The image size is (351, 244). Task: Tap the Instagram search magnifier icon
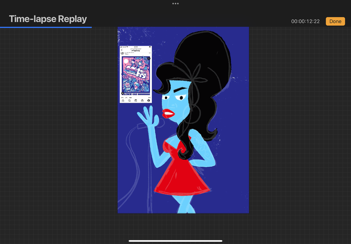coord(129,100)
